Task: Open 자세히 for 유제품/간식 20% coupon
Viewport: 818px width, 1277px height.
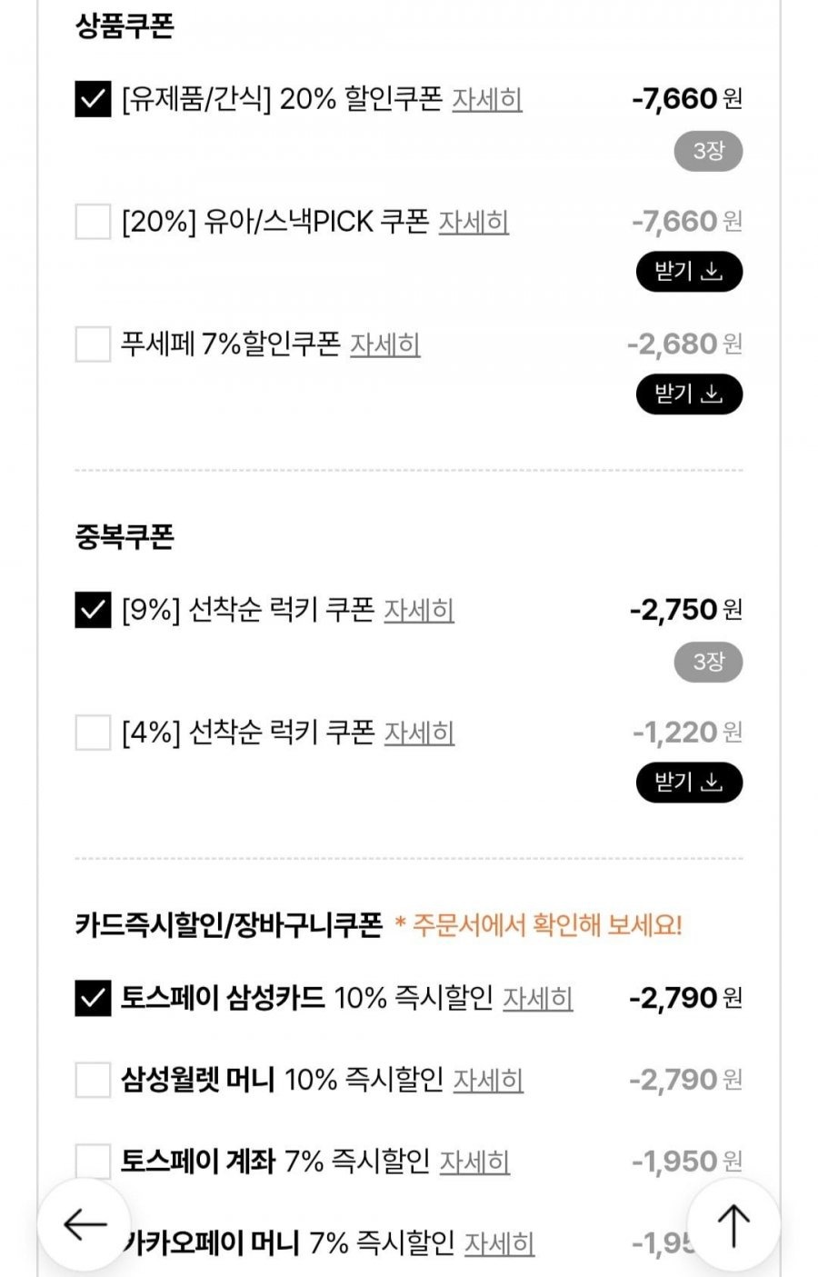Action: click(487, 98)
